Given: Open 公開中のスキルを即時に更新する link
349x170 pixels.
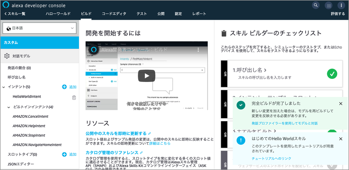Looking at the screenshot, I should point(116,133).
